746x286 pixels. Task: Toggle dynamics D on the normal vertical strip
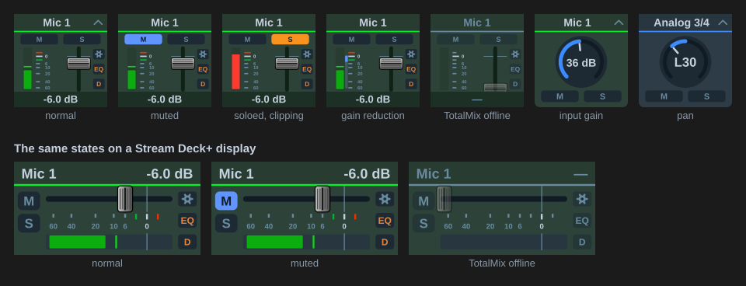click(x=99, y=84)
